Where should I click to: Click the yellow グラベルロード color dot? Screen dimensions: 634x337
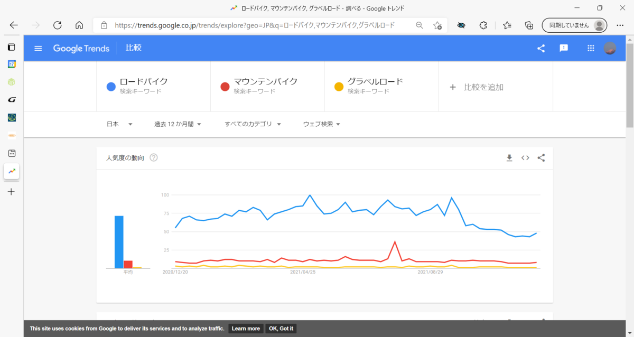pyautogui.click(x=339, y=87)
